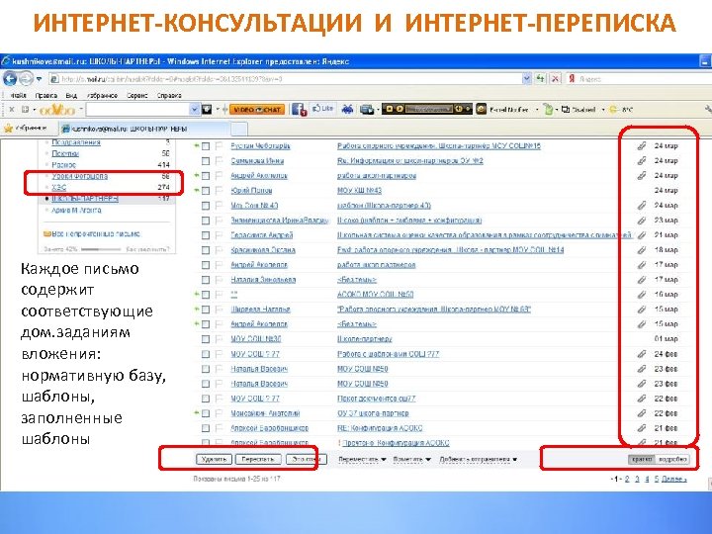Click paperclip attachment icon for Рустам Чеботарёв letter

click(641, 145)
